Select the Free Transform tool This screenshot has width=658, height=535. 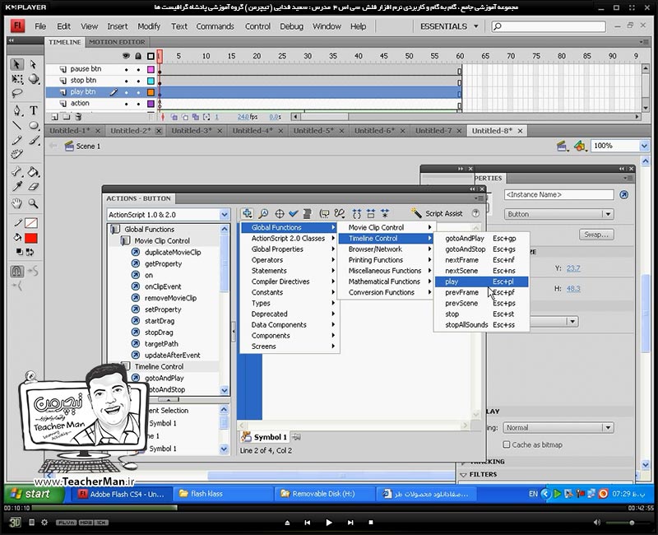[16, 79]
